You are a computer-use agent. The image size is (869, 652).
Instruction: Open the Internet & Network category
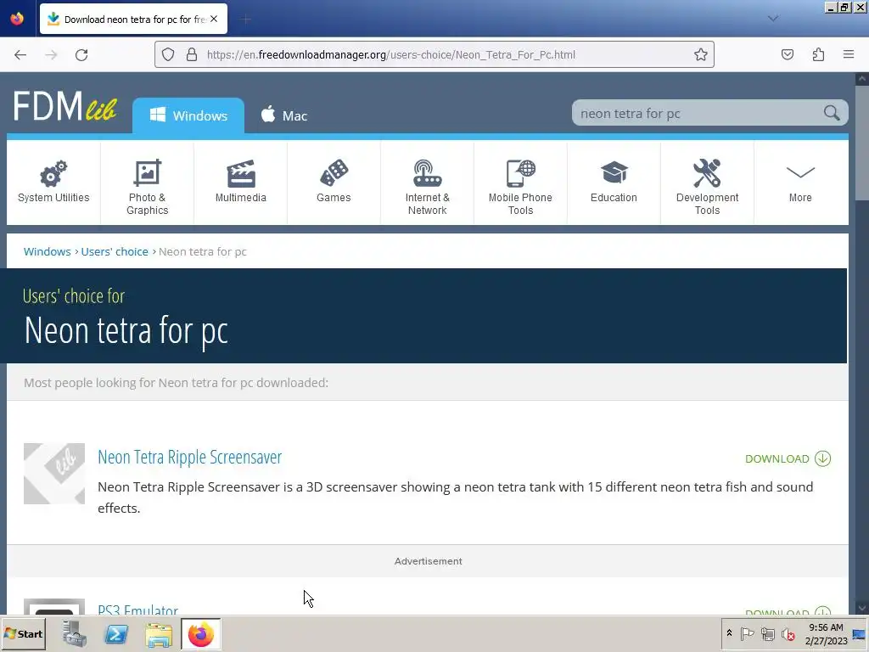427,182
